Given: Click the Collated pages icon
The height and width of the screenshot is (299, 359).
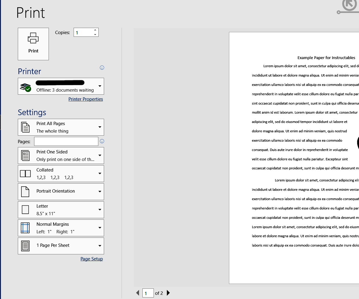Looking at the screenshot, I should 25,174.
